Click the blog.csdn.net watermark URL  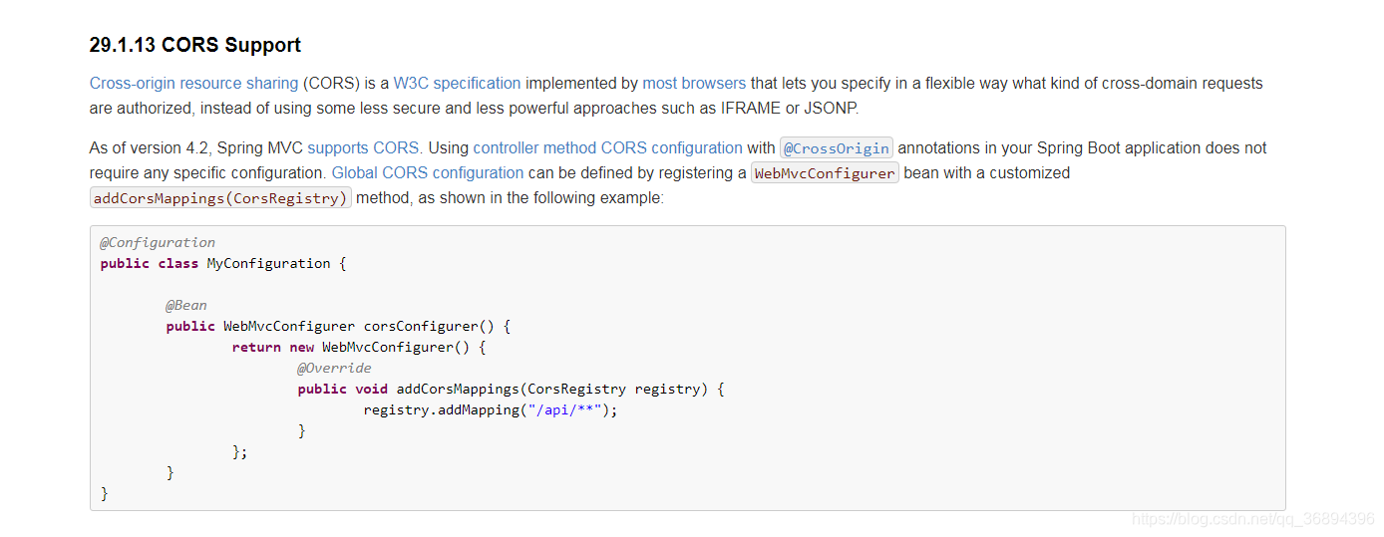1254,519
